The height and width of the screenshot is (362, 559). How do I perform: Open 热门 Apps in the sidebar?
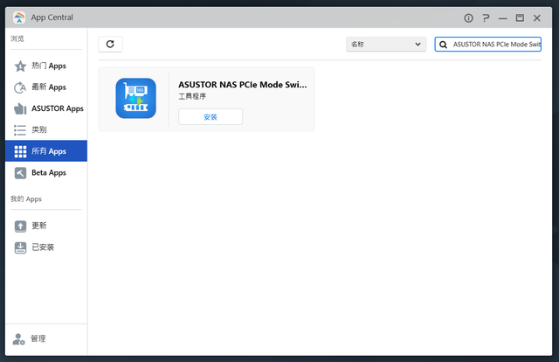(46, 66)
